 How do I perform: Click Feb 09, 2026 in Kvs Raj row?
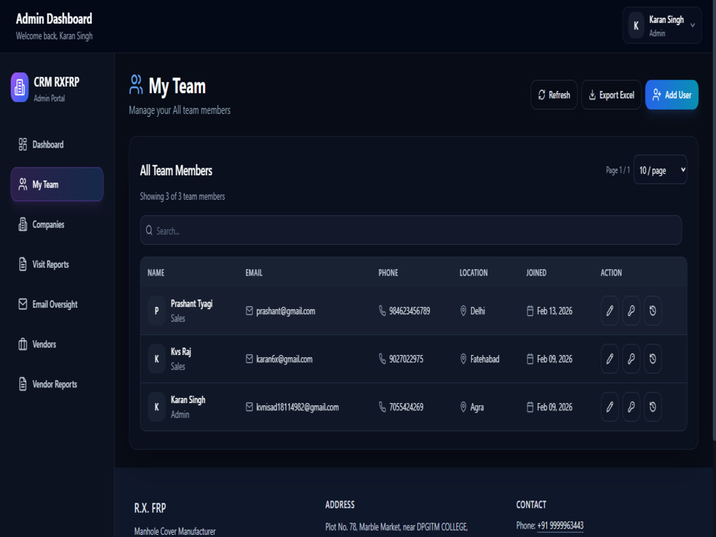coord(554,359)
